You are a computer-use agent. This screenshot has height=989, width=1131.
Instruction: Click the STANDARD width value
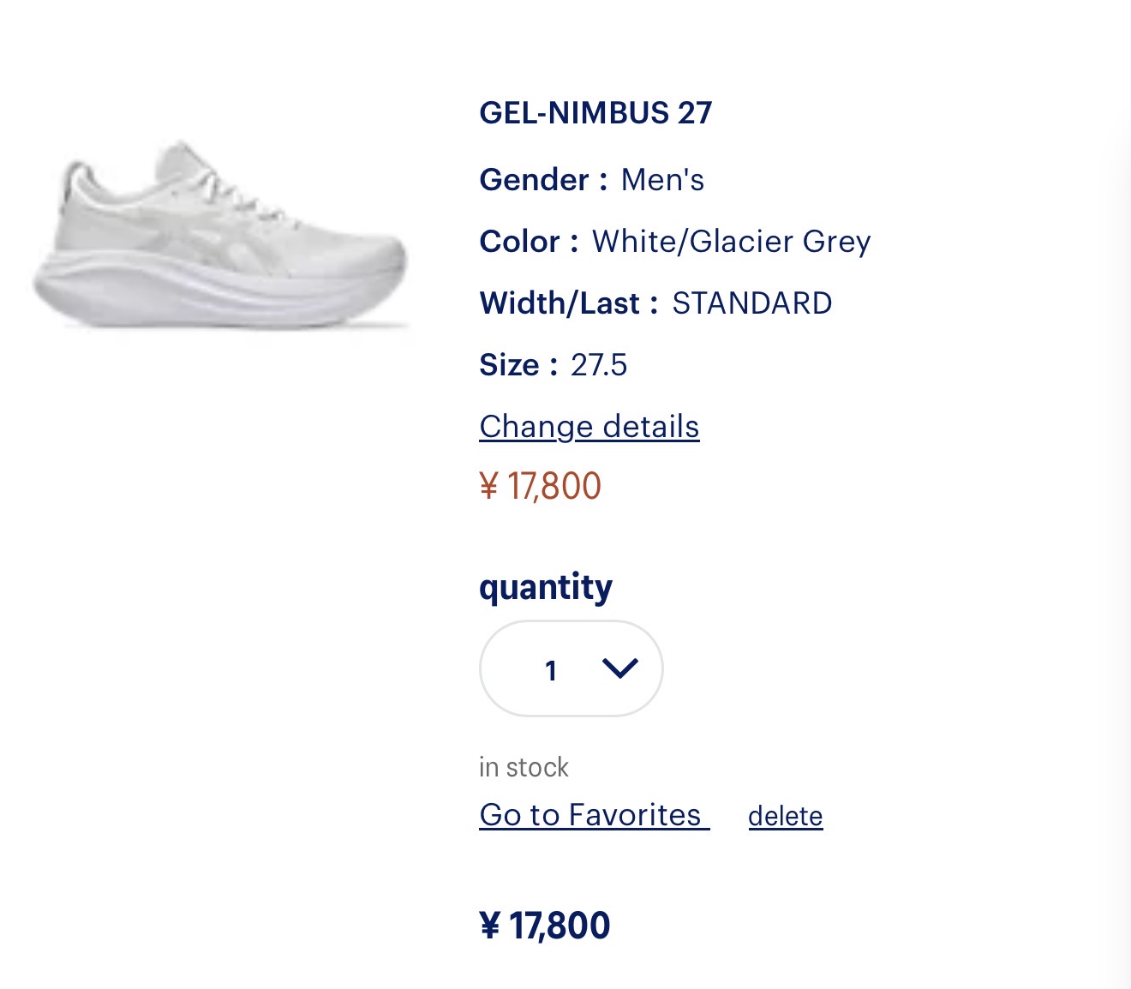point(751,303)
